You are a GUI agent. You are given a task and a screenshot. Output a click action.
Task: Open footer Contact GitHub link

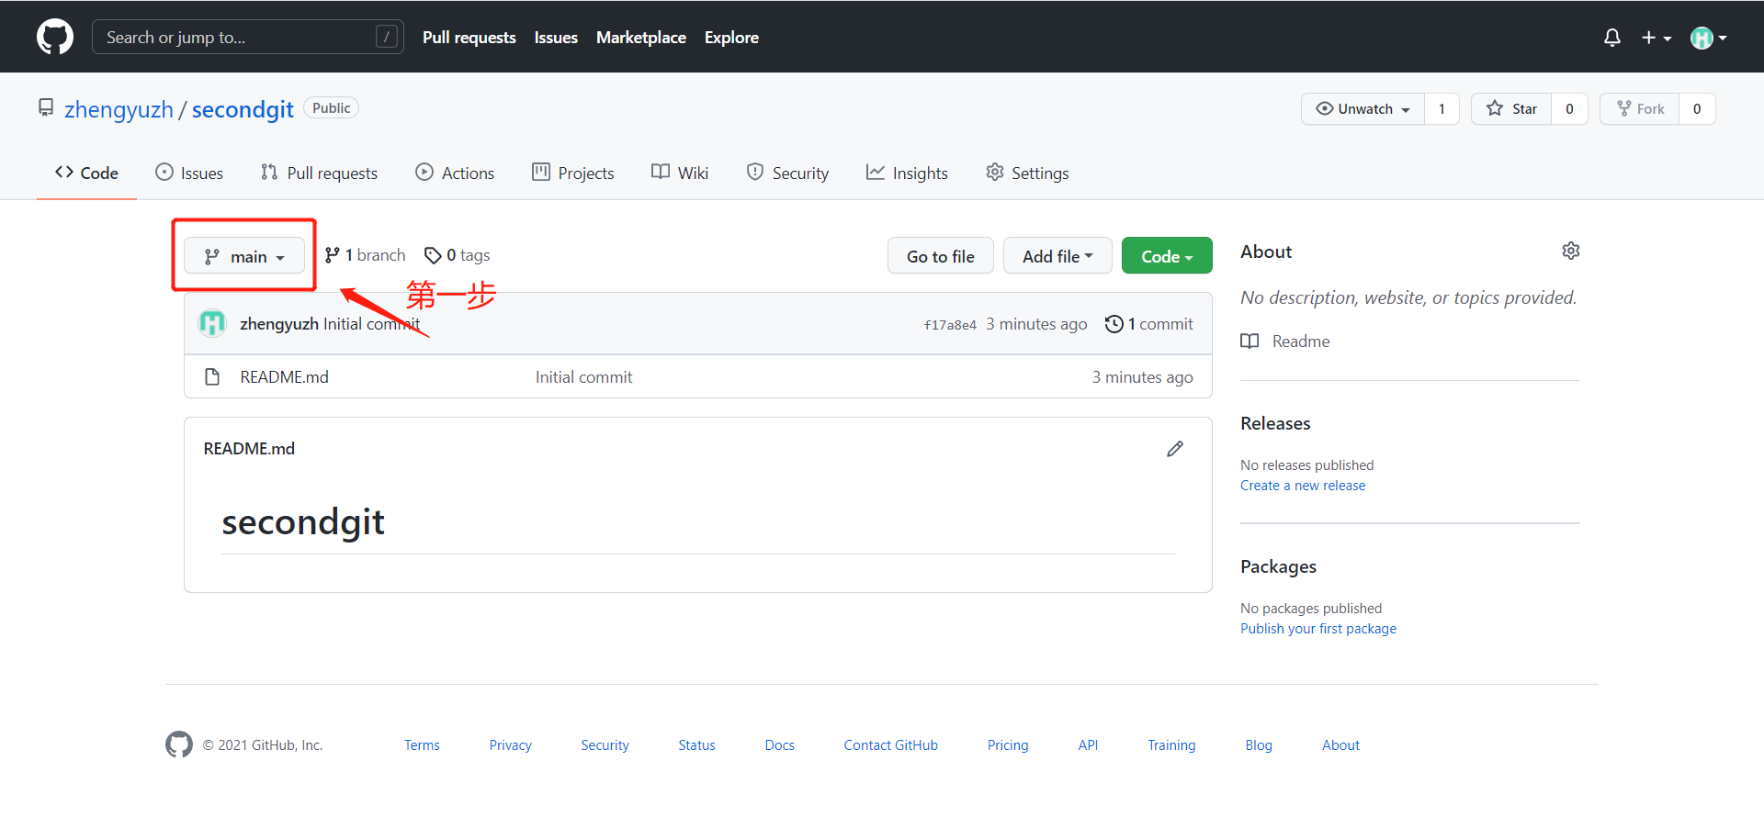(x=890, y=745)
